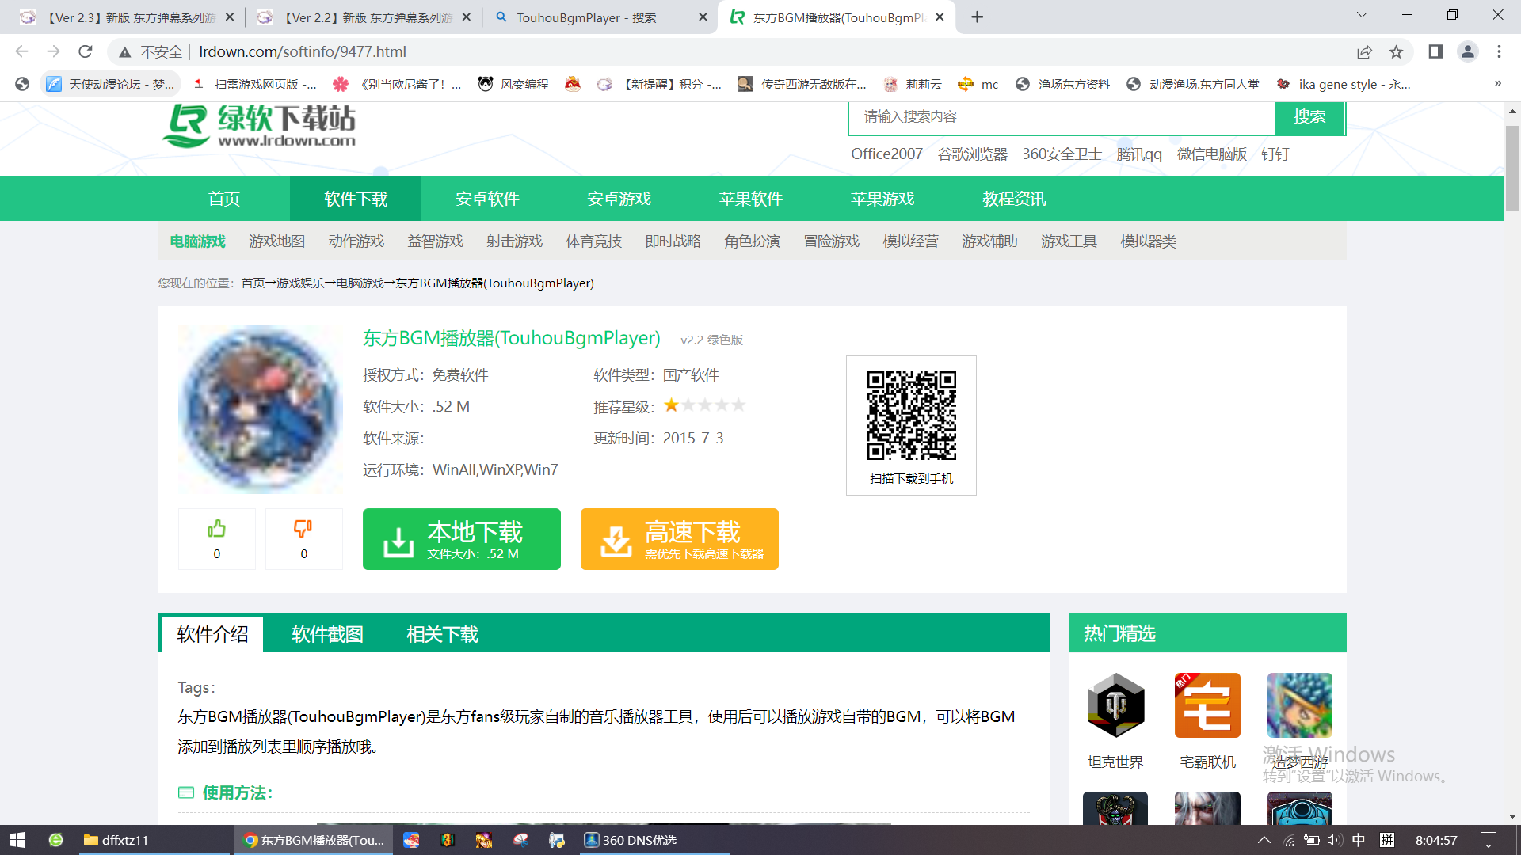The width and height of the screenshot is (1521, 855).
Task: Switch to 软件截图 tab
Action: 327,634
